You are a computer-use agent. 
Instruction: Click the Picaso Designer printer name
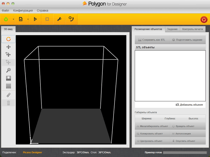[32, 152]
